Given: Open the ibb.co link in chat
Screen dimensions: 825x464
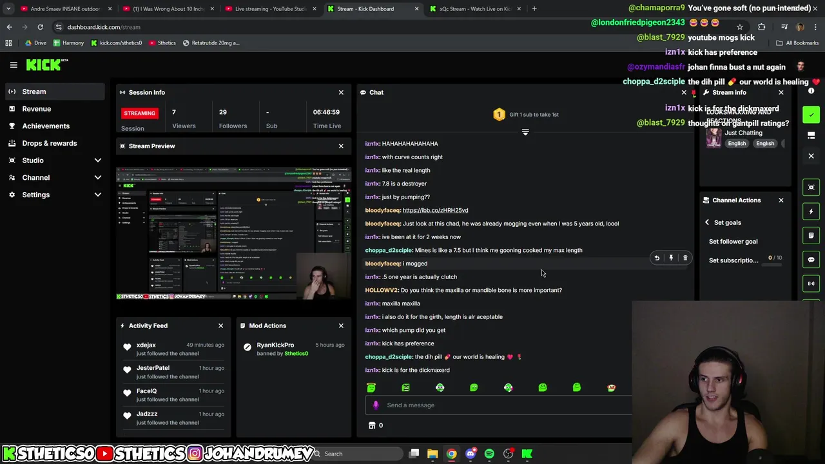Looking at the screenshot, I should [x=435, y=210].
